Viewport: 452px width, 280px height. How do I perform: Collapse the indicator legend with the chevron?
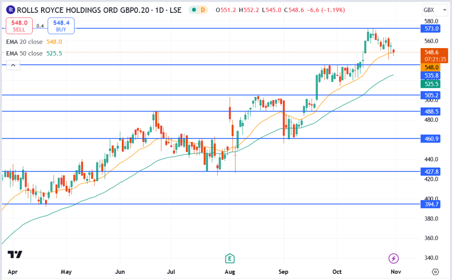[x=13, y=65]
